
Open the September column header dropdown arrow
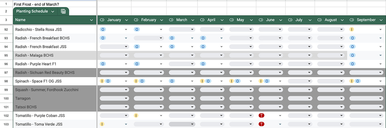[x=381, y=20]
